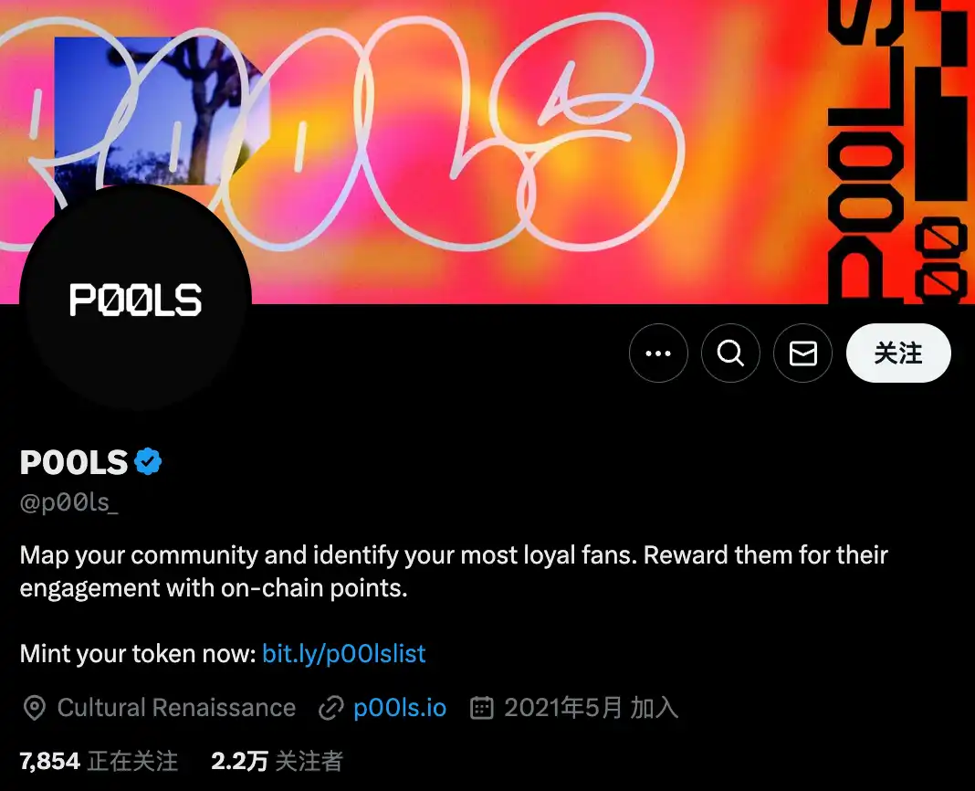Viewport: 975px width, 791px height.
Task: Open the bit.ly/p00lslist link
Action: [344, 653]
